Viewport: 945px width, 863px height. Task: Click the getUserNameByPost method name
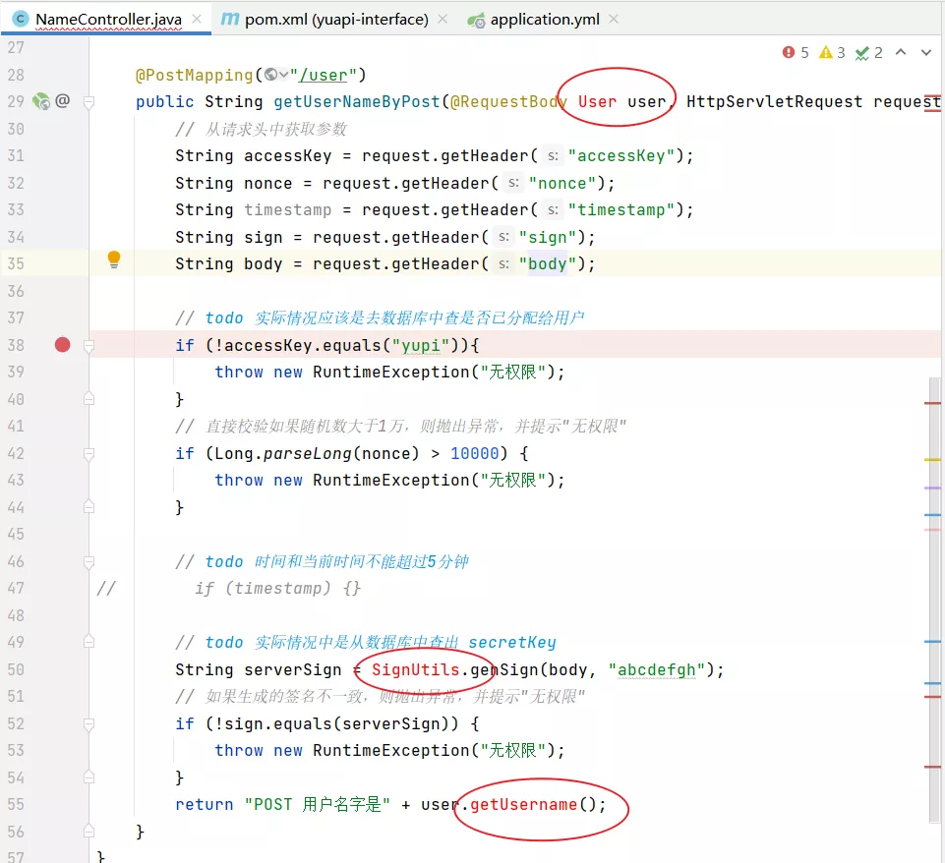point(357,102)
